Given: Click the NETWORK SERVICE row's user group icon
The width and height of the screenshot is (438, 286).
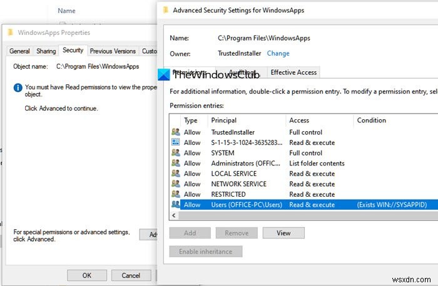Looking at the screenshot, I should 176,184.
